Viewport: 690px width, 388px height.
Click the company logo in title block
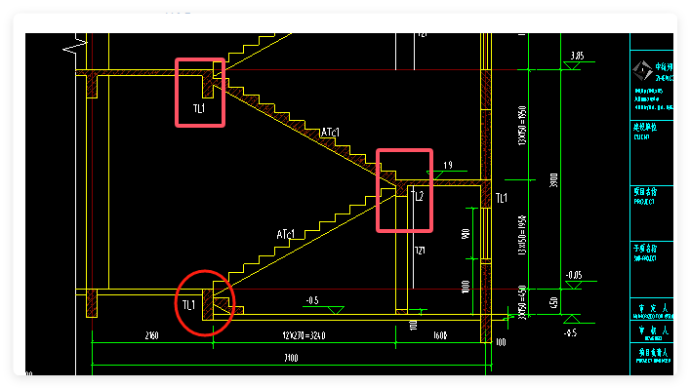[x=642, y=71]
